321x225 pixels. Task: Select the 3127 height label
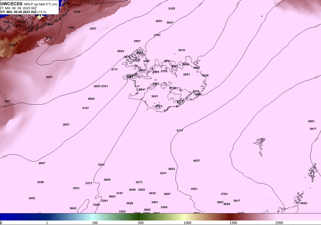[x=86, y=108]
